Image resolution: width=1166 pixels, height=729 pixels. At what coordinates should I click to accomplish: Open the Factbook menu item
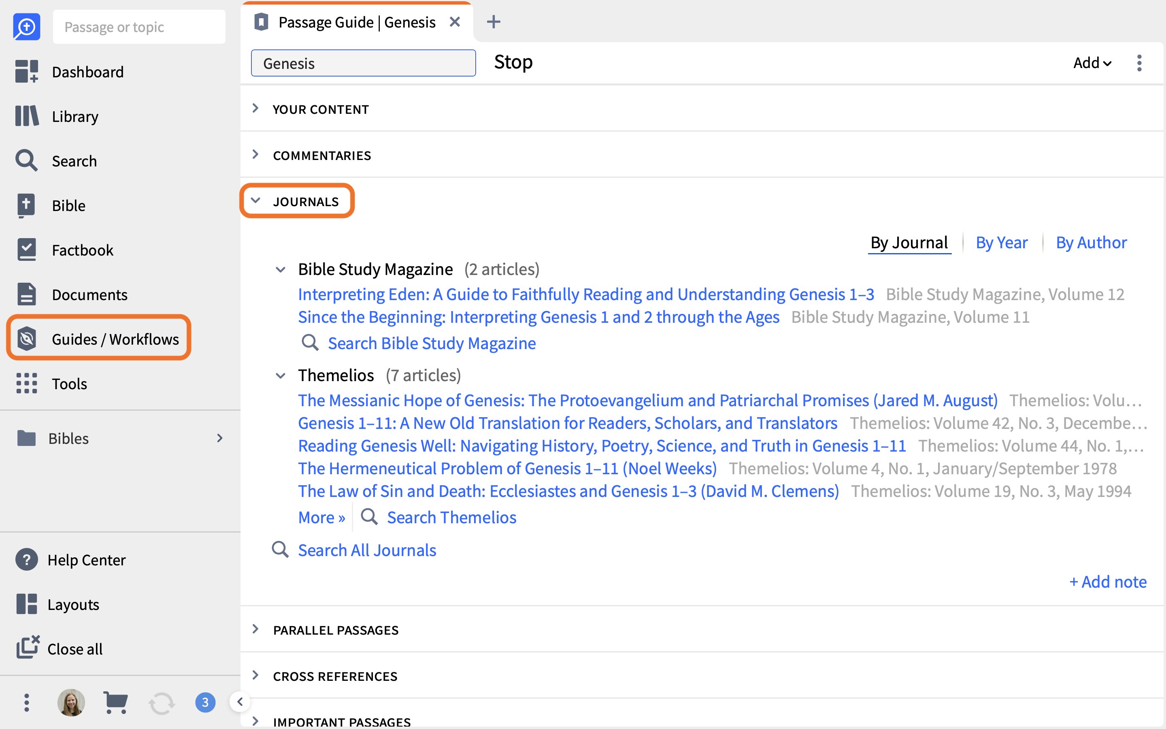[83, 250]
